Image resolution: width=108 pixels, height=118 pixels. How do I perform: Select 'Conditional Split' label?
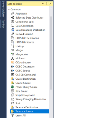25,22
